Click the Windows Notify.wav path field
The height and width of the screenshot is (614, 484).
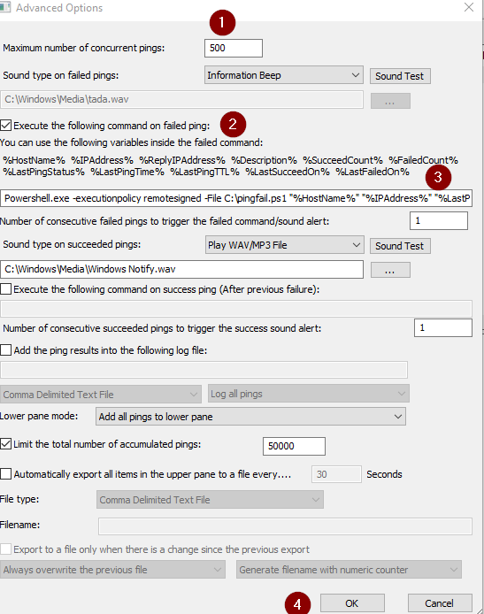181,269
